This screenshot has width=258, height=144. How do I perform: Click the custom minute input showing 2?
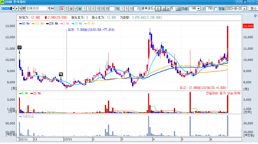coord(113,8)
